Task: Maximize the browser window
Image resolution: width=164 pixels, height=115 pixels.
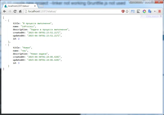Action: pyautogui.click(x=152, y=2)
